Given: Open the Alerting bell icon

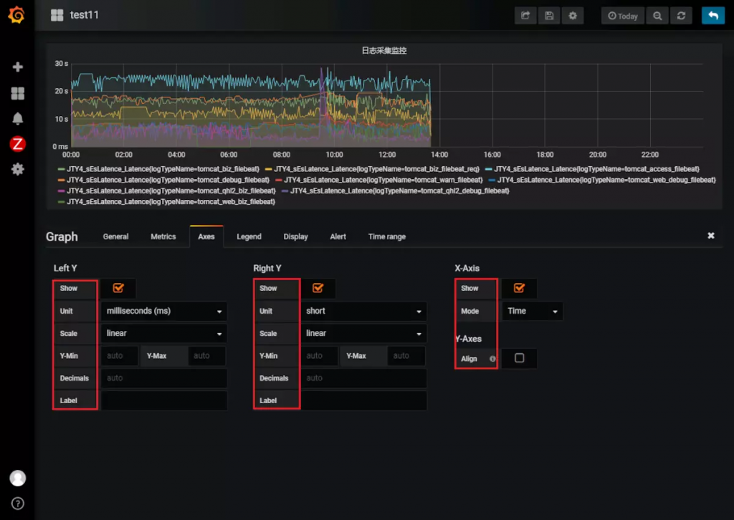Looking at the screenshot, I should [x=18, y=118].
